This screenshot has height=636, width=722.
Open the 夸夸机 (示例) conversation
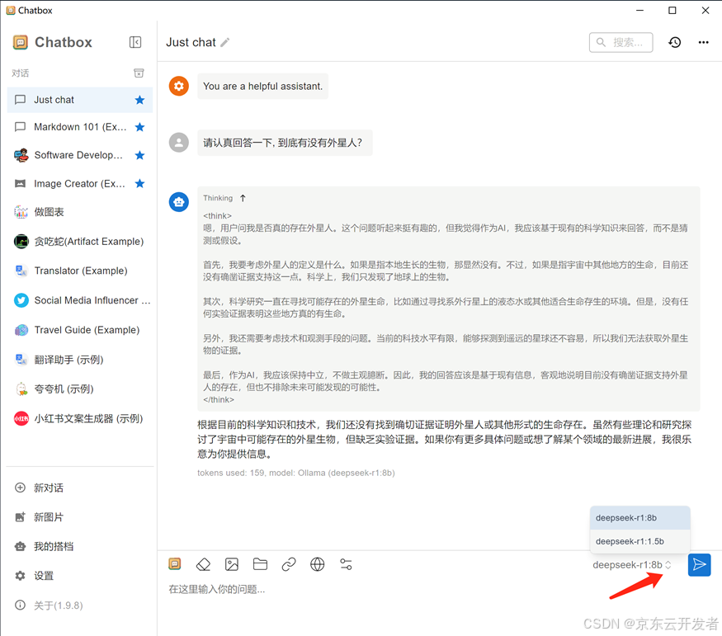(80, 389)
